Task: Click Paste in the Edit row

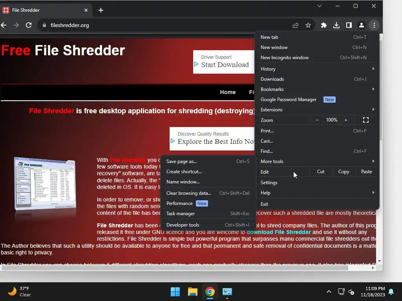Action: (367, 172)
